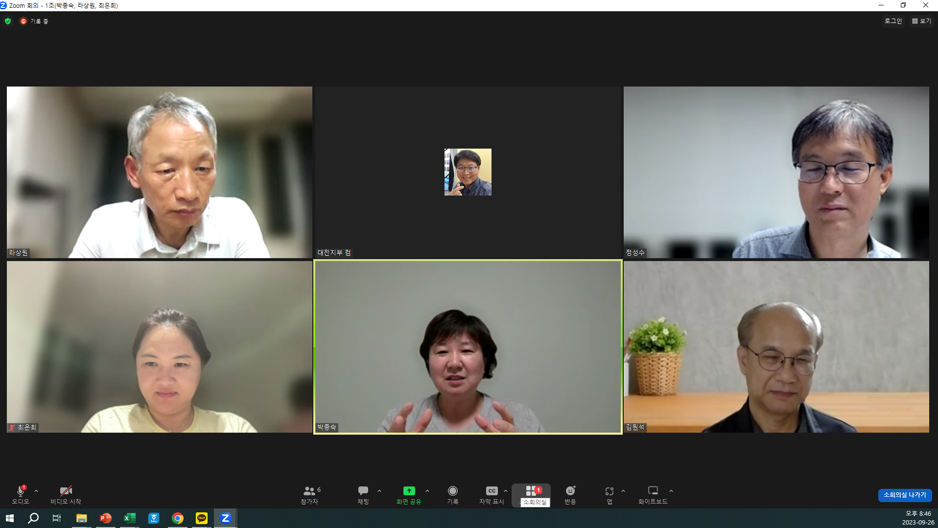Click Leave Breakout Room blue button

point(905,495)
